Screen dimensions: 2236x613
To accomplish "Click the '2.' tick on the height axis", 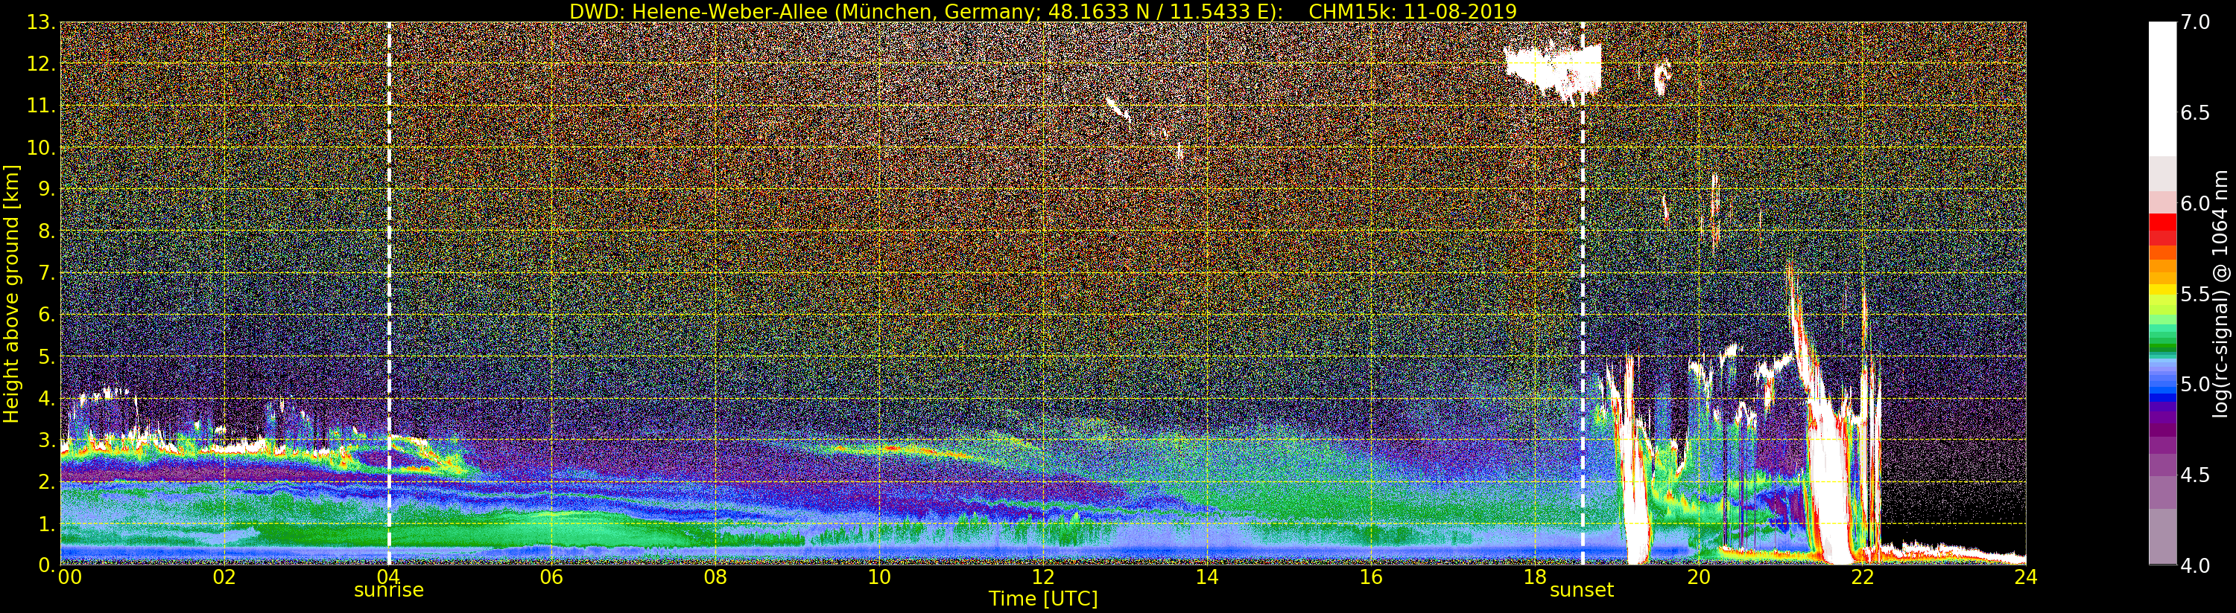I will click(x=47, y=482).
